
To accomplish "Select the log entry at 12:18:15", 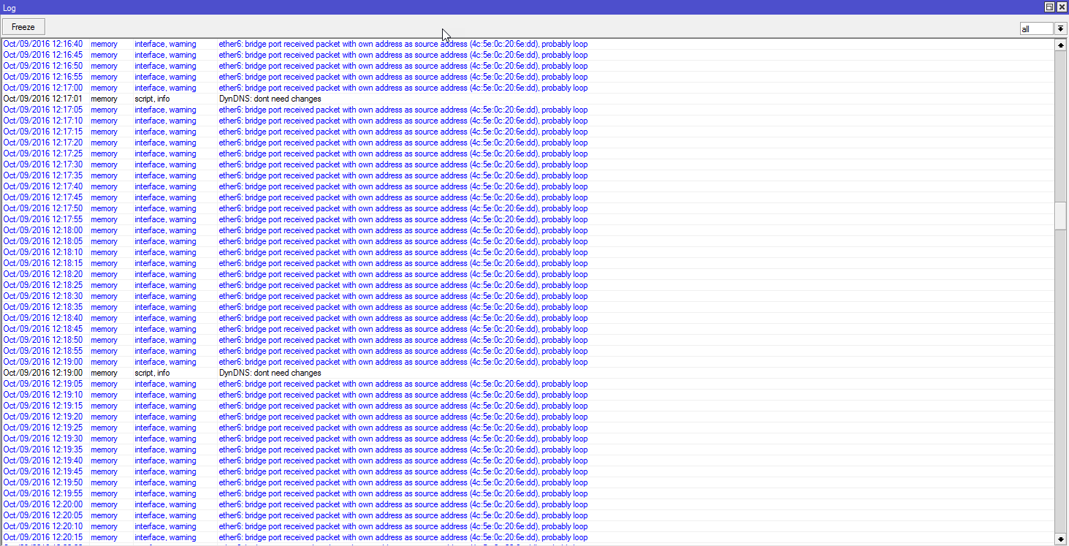I will pyautogui.click(x=528, y=263).
